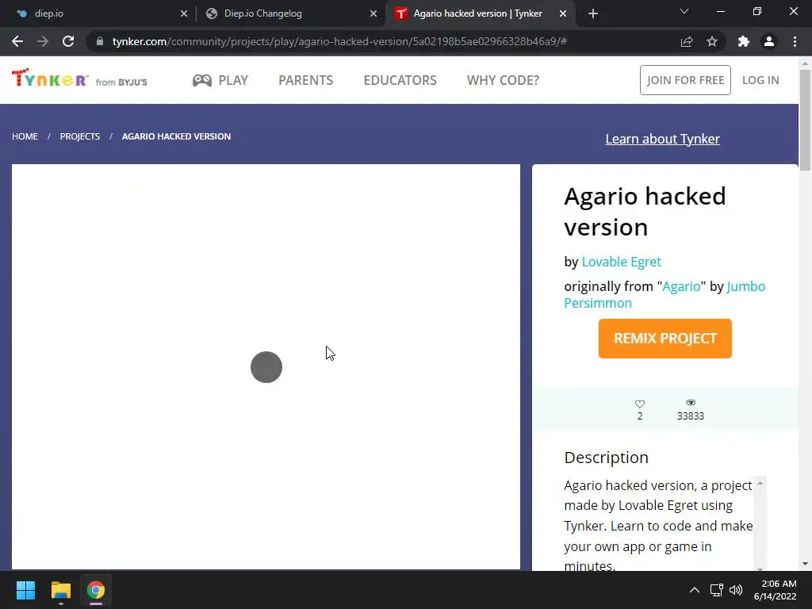
Task: Open the Chrome profile icon
Action: (x=769, y=41)
